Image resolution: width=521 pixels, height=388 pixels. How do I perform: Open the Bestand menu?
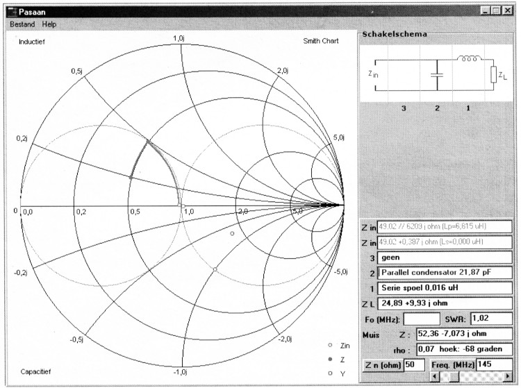[22, 24]
